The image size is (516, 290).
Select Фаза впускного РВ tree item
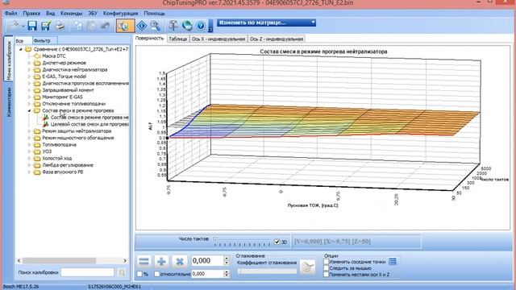click(x=63, y=172)
